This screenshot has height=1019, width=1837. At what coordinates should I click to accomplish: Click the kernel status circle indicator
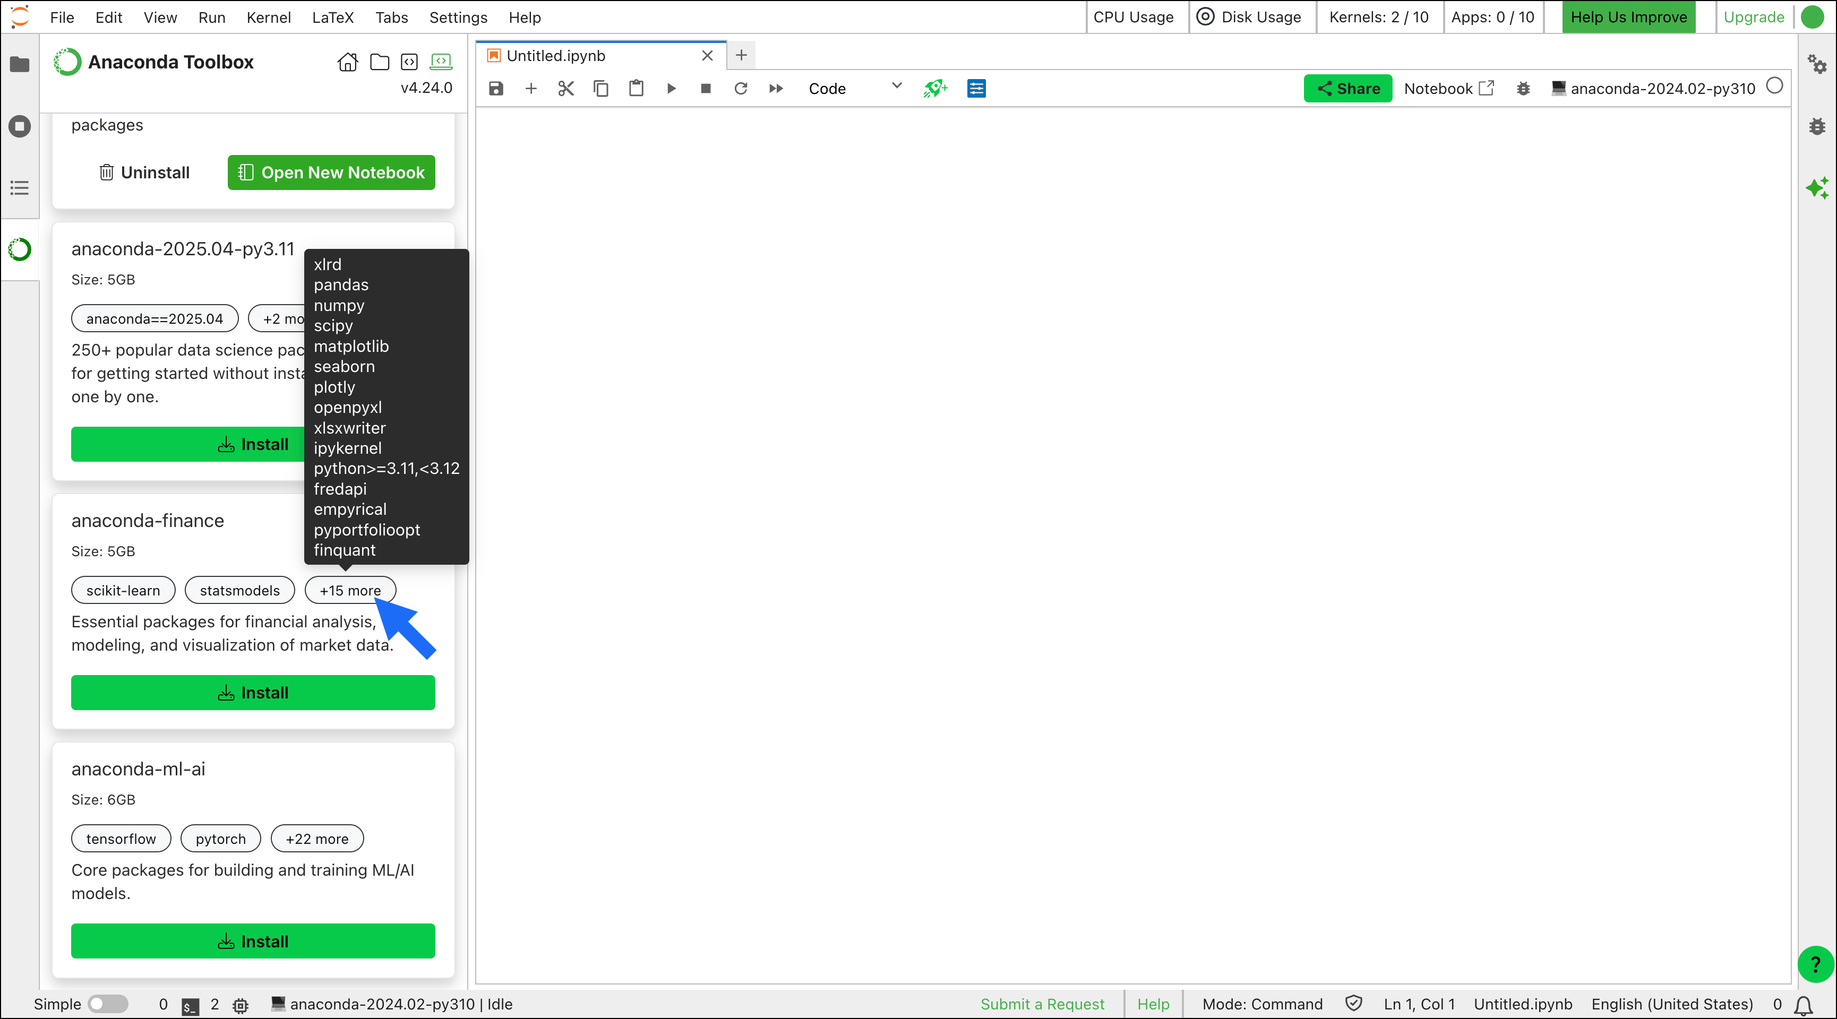[x=1775, y=87]
